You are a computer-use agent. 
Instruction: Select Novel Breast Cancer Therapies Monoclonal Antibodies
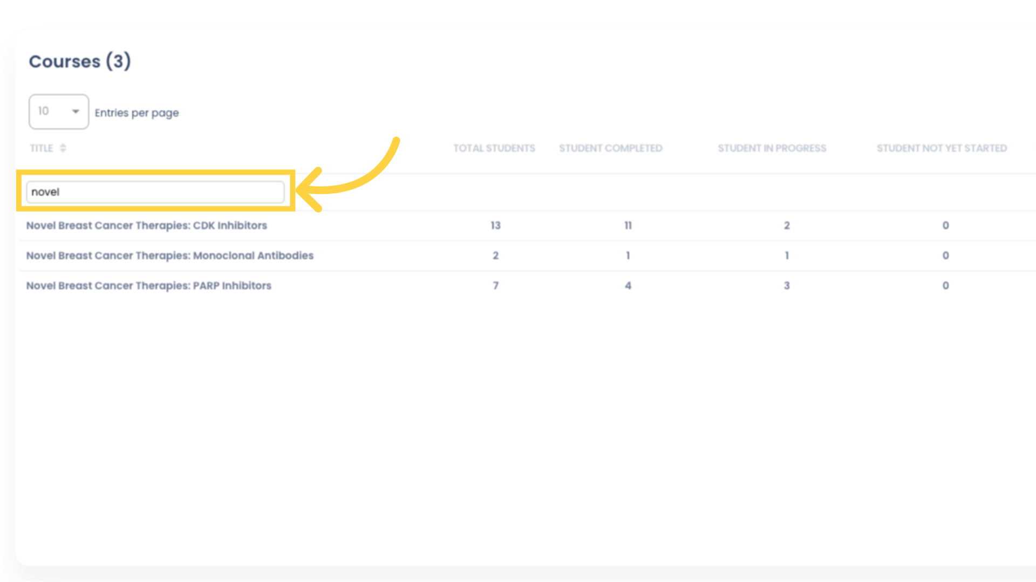(169, 255)
